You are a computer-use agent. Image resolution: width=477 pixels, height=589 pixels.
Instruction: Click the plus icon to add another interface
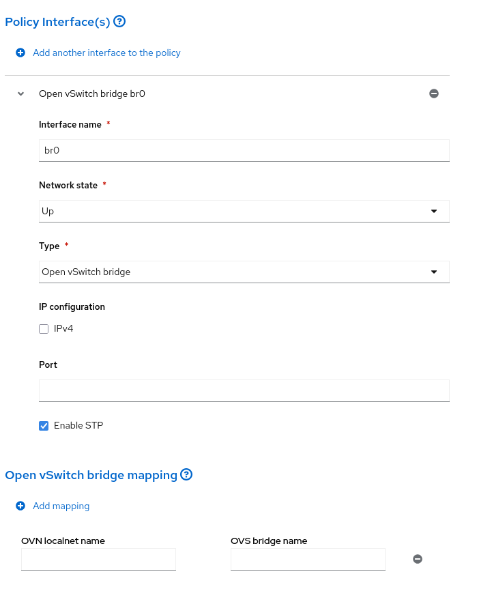pos(20,53)
